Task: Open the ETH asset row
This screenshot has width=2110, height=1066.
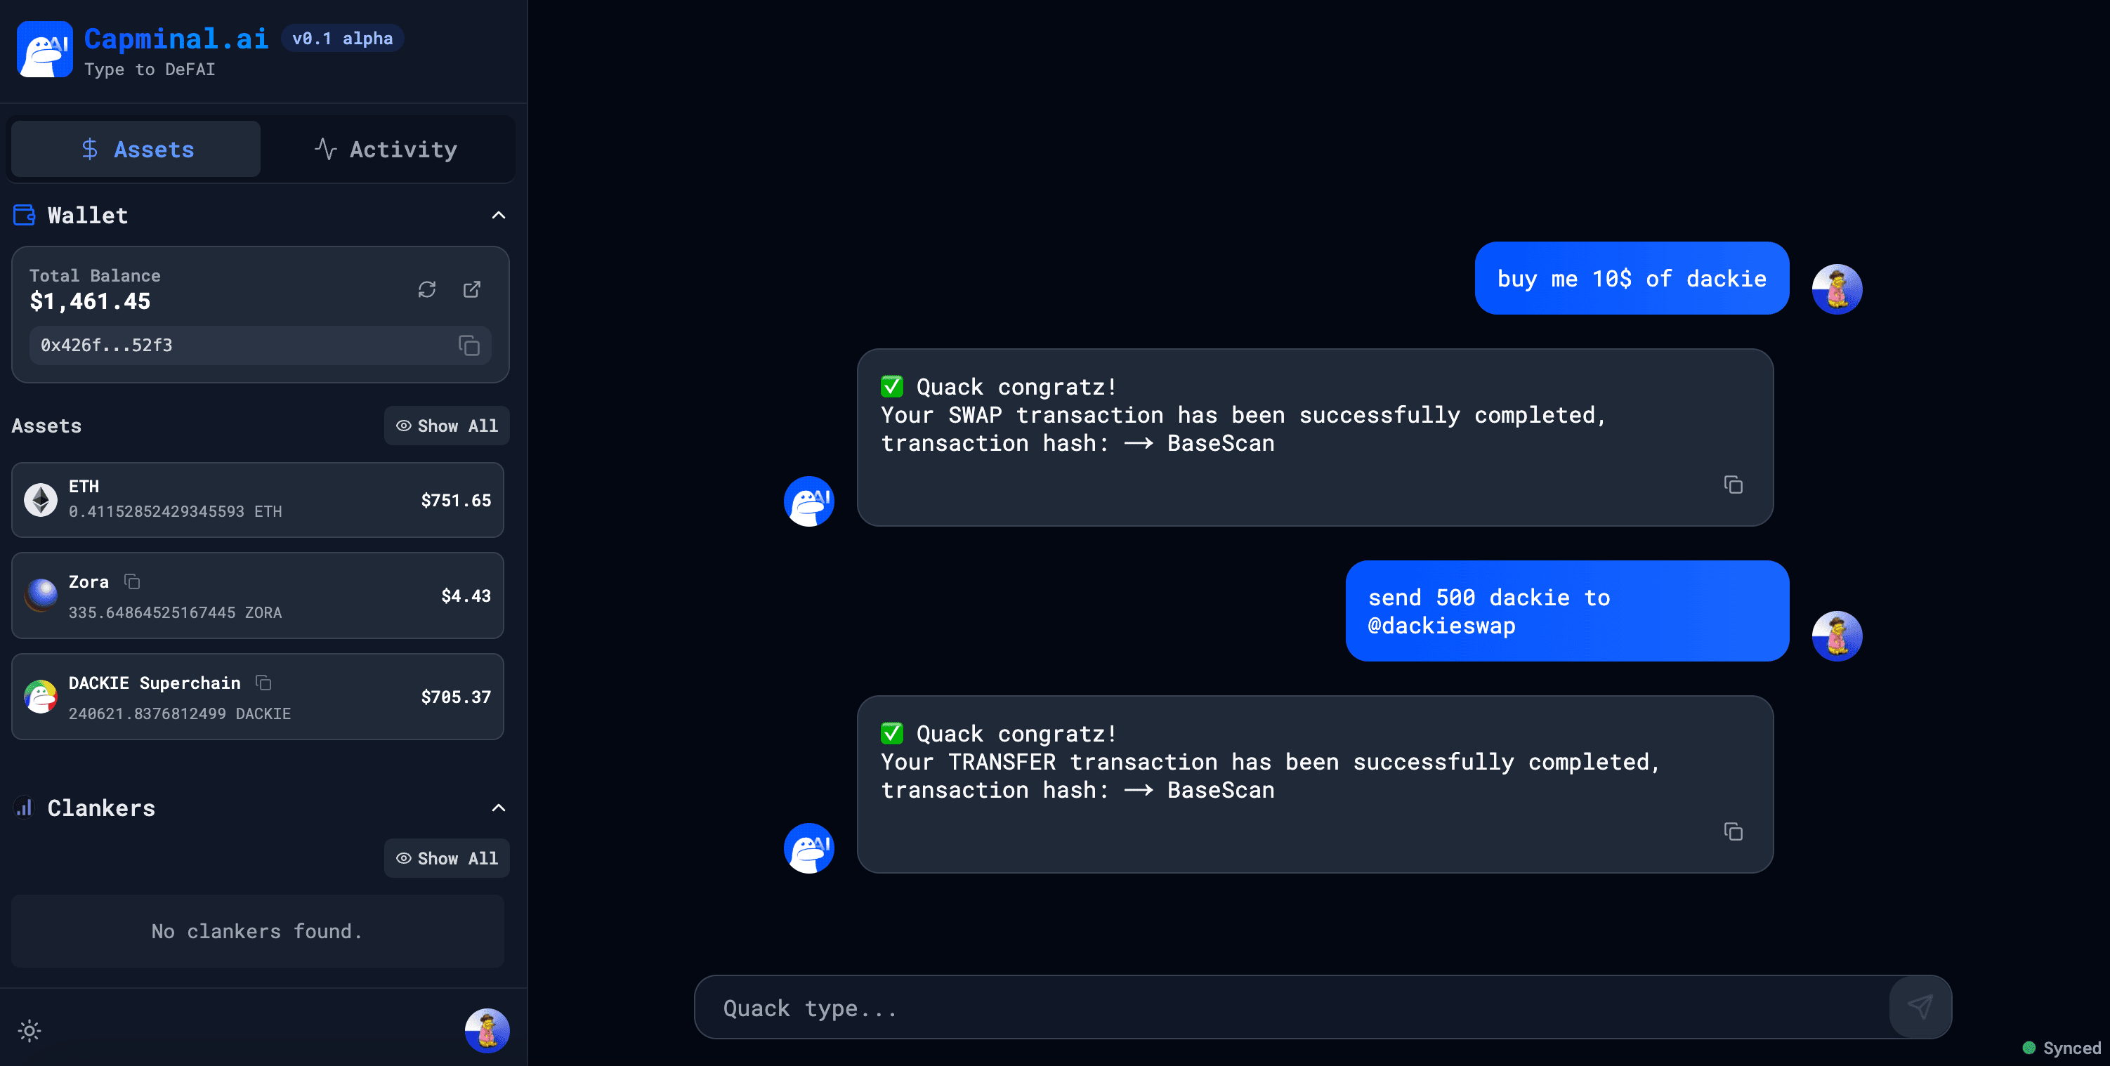Action: (x=258, y=499)
